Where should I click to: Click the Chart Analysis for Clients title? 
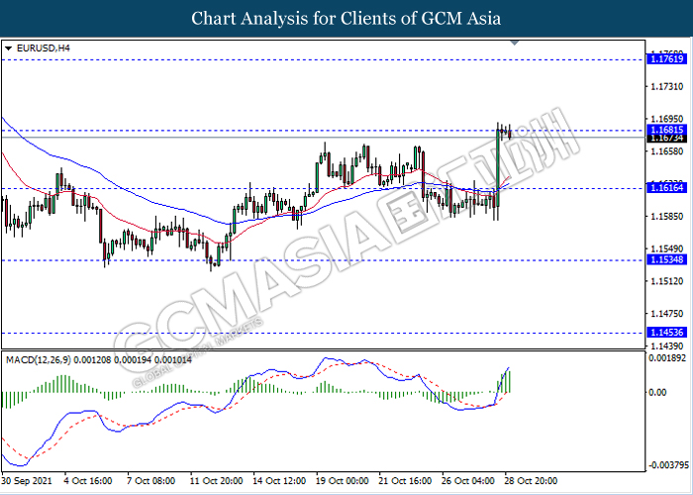[346, 19]
